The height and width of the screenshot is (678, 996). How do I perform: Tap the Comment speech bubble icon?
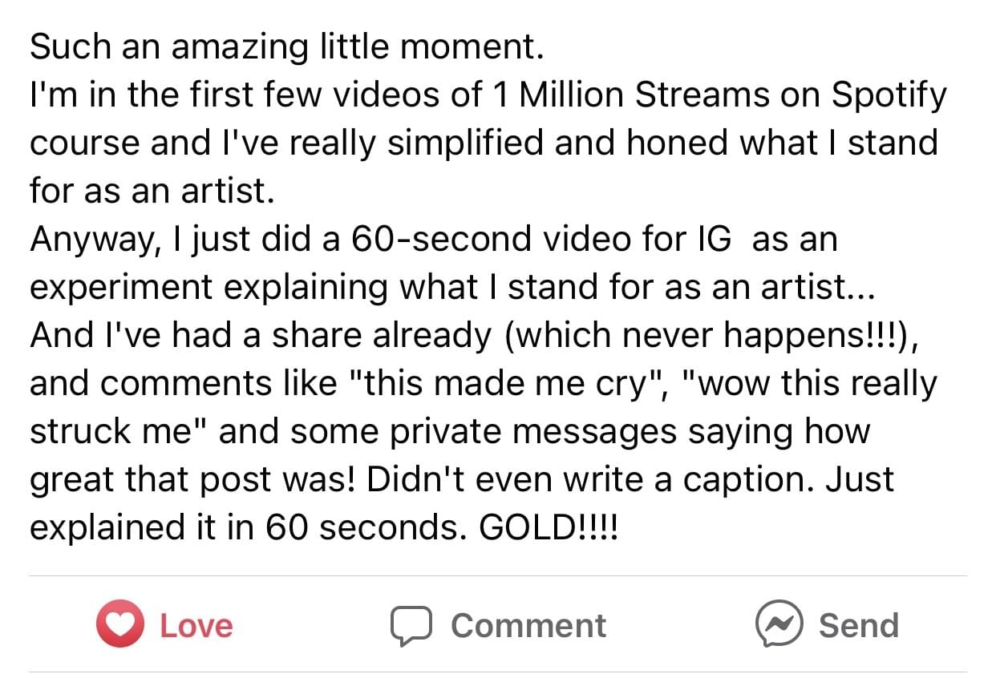click(410, 625)
